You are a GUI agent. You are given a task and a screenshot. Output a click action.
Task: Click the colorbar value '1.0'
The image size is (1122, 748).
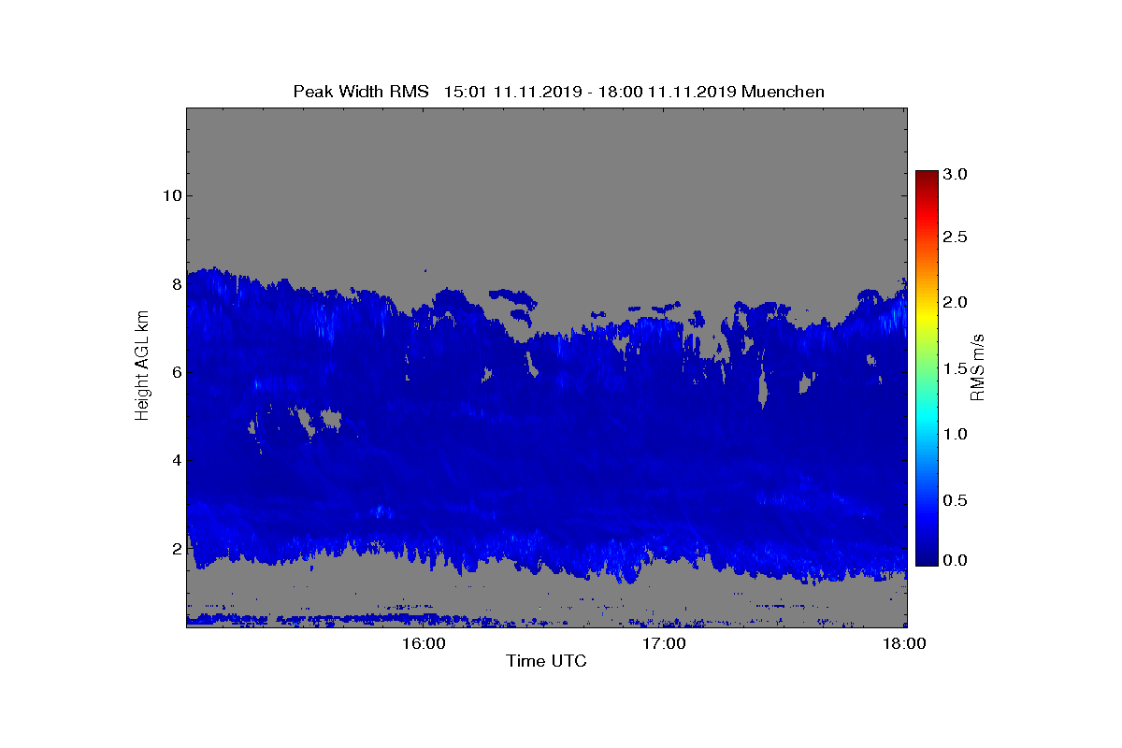[x=956, y=435]
